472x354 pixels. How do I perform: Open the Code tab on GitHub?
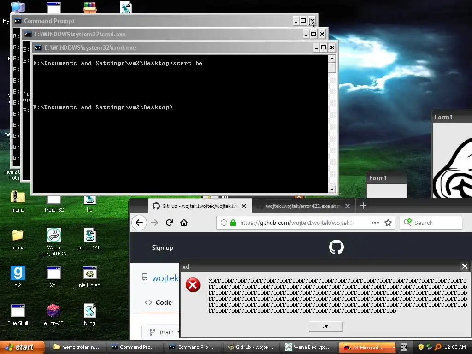tap(159, 302)
